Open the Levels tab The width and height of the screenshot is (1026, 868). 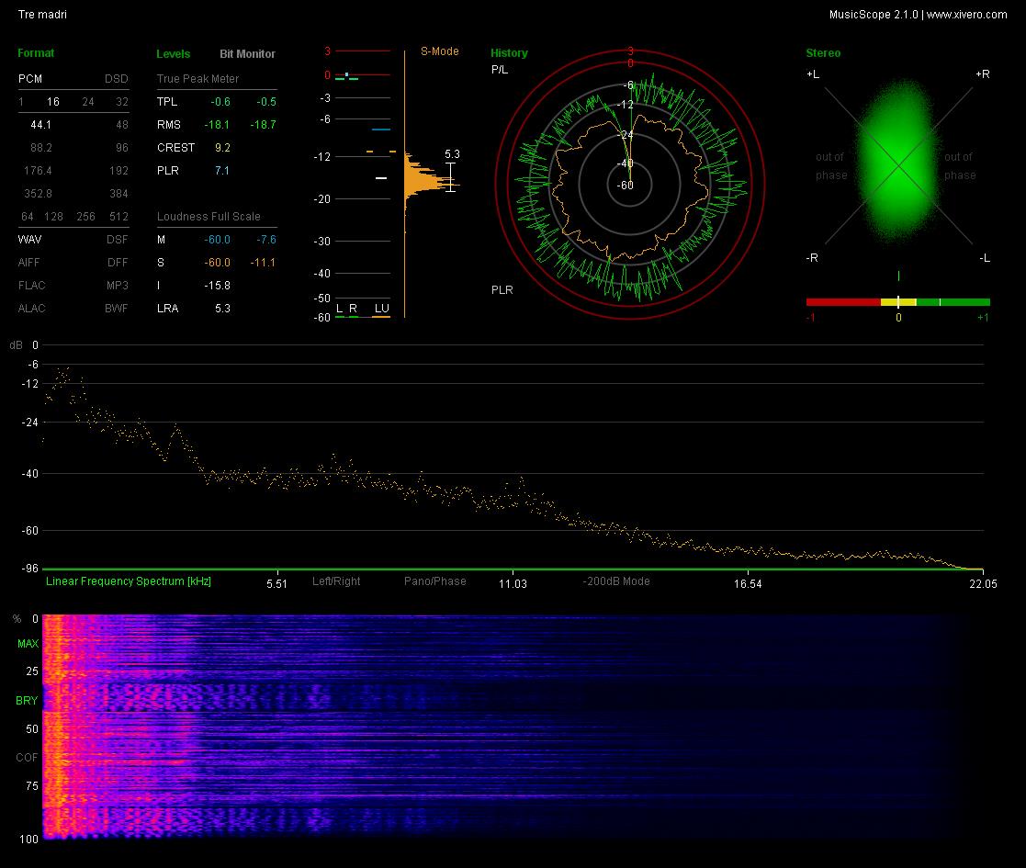pyautogui.click(x=174, y=53)
